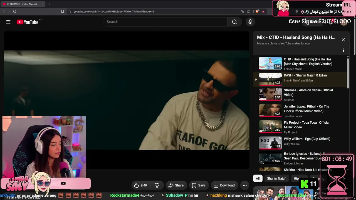
Task: Select the Hip hop filter chip
Action: pos(299,178)
